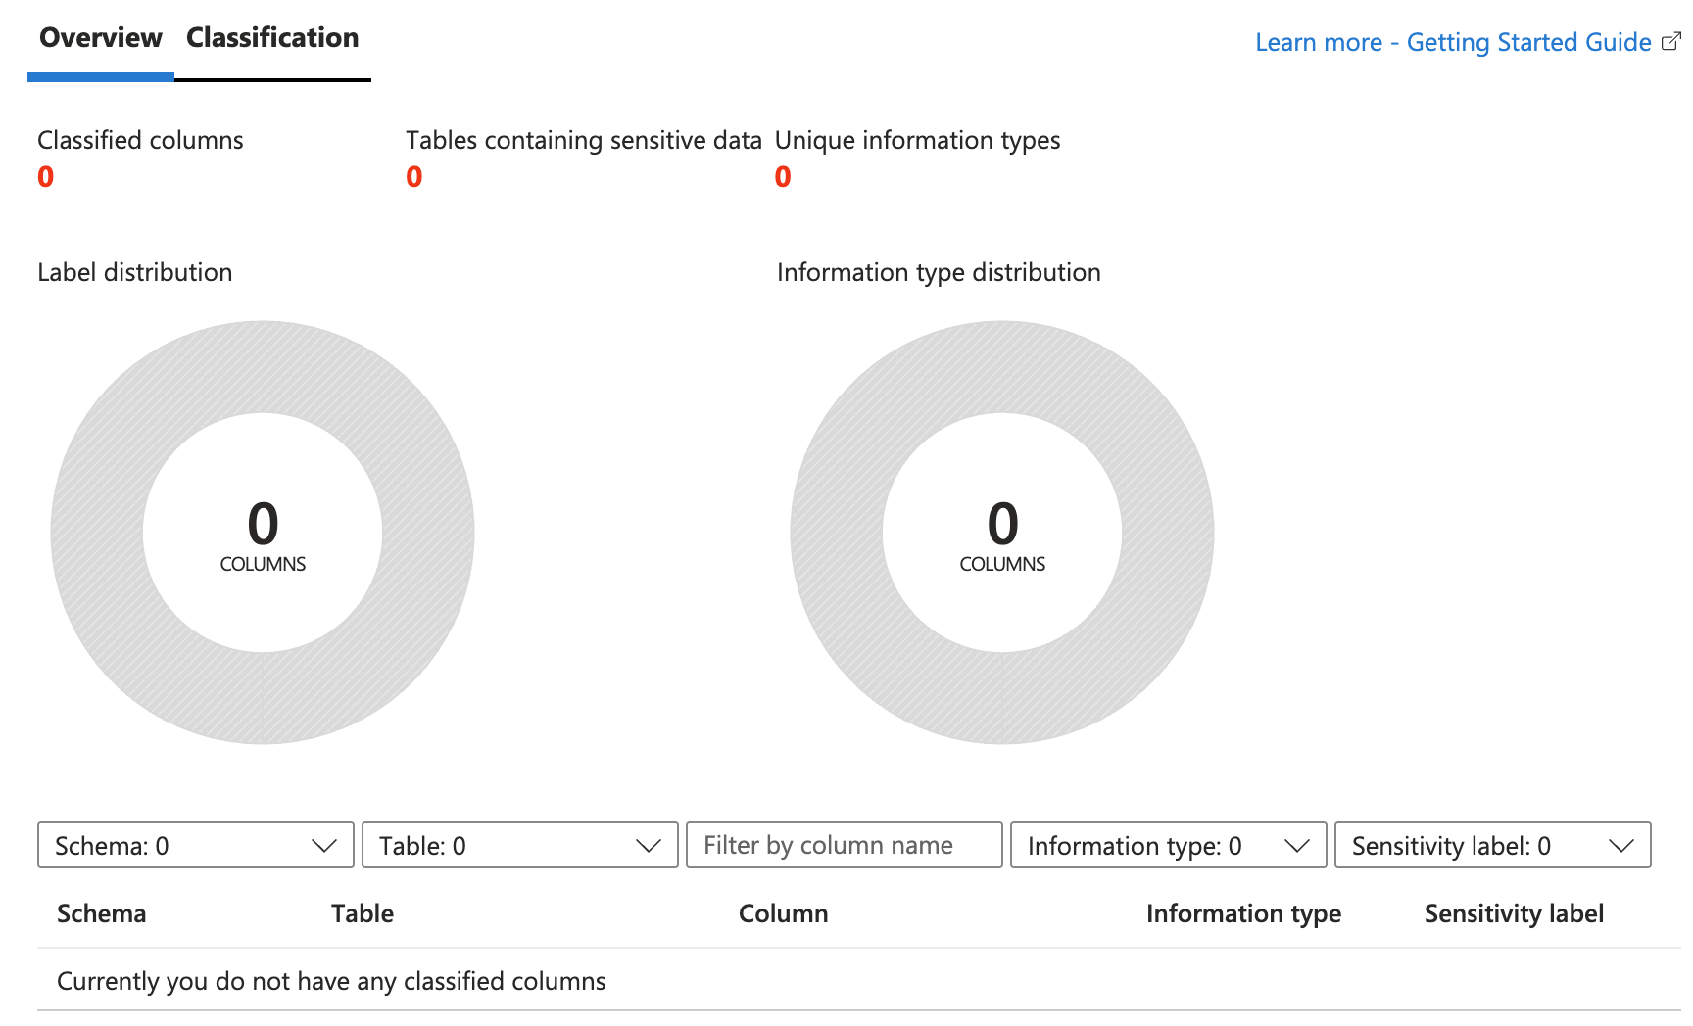
Task: Sort by the Sensitivity label column header
Action: [1514, 913]
